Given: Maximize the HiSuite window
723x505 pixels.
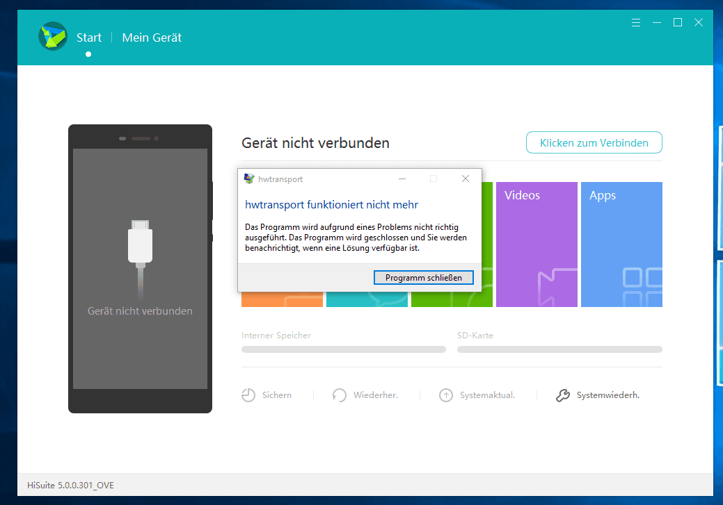Looking at the screenshot, I should coord(677,22).
